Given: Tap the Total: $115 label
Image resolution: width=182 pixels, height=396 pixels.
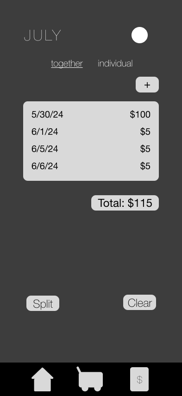Looking at the screenshot, I should tap(125, 203).
